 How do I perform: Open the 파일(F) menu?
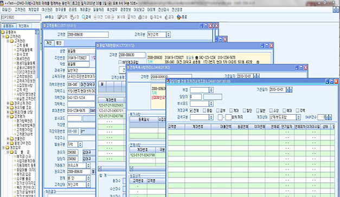pos(7,10)
